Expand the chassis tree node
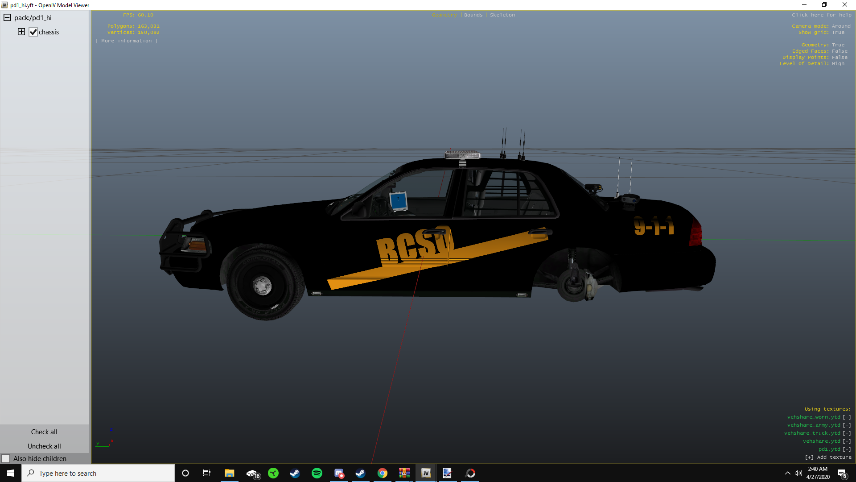This screenshot has width=856, height=482. pyautogui.click(x=21, y=32)
